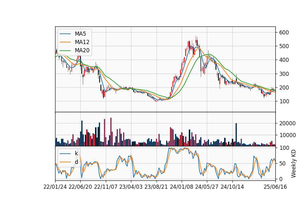The image size is (306, 220).
Task: Click the 20000 volume axis tick
Action: click(x=287, y=123)
